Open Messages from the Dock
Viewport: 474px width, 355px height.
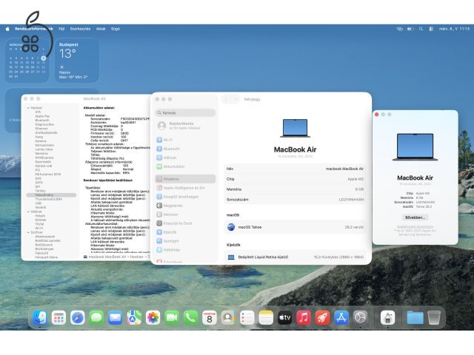click(96, 317)
